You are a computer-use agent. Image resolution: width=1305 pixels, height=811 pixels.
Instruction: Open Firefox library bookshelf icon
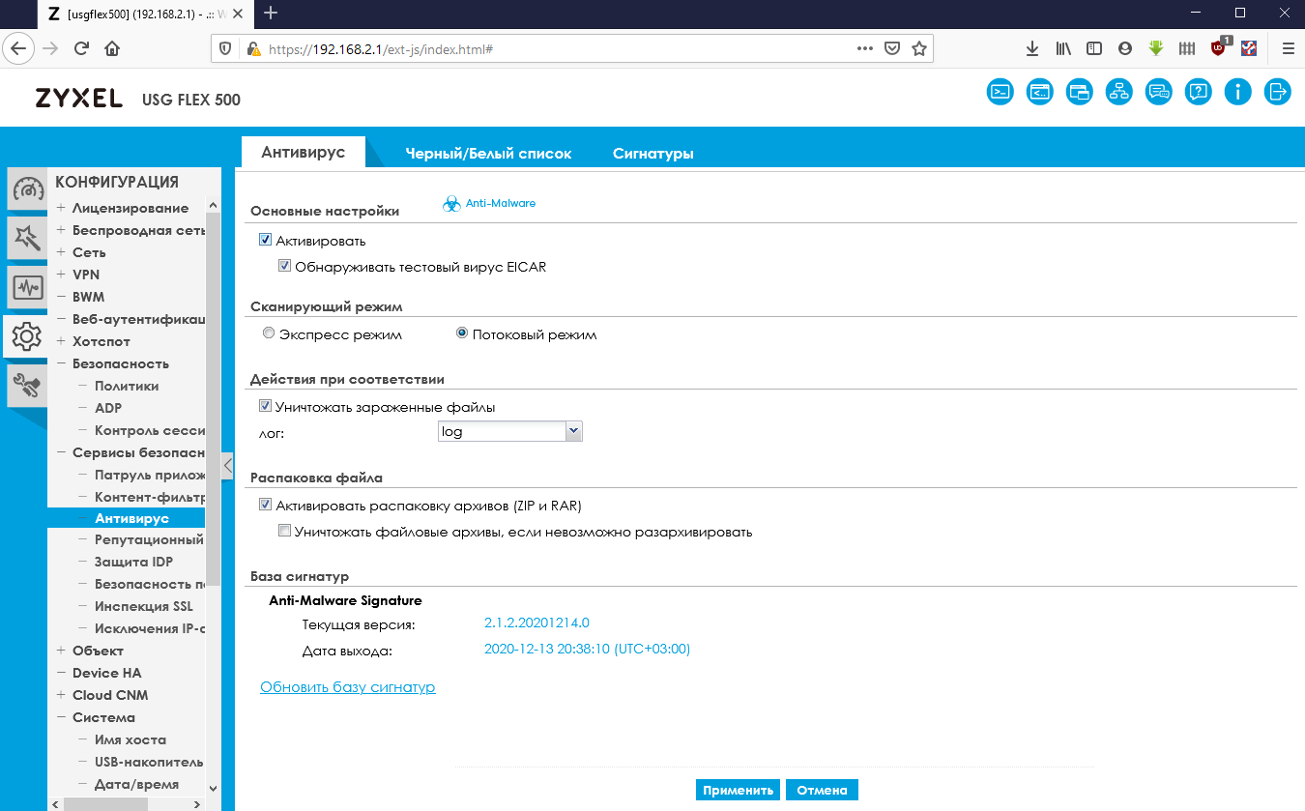pos(1063,48)
